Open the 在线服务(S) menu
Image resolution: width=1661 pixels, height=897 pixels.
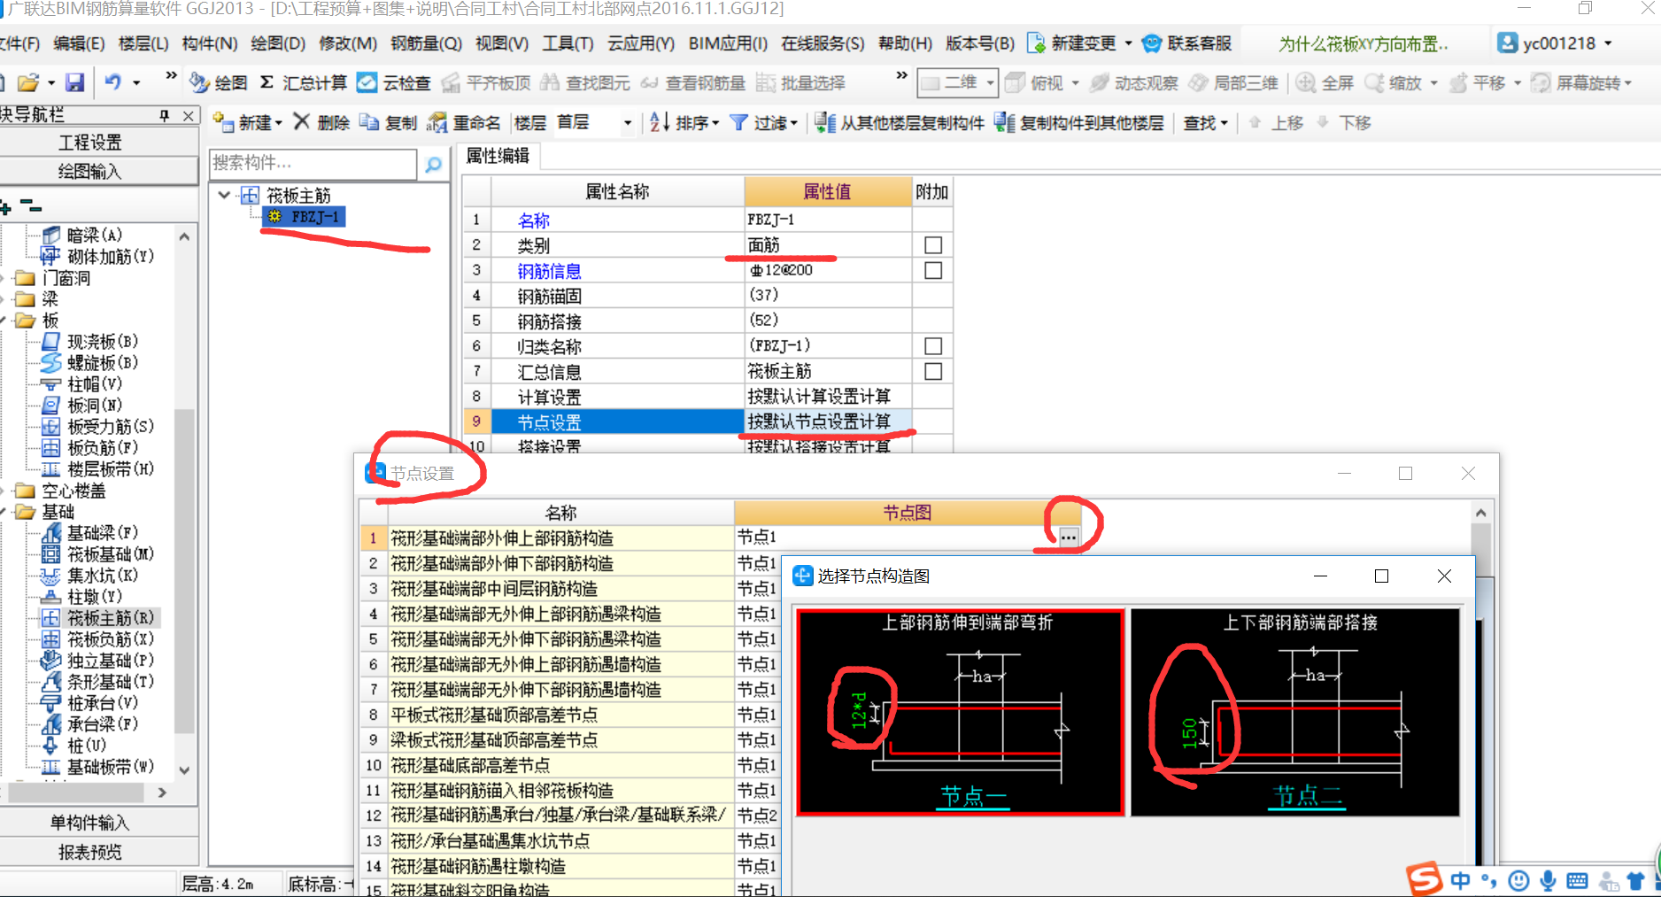coord(823,43)
